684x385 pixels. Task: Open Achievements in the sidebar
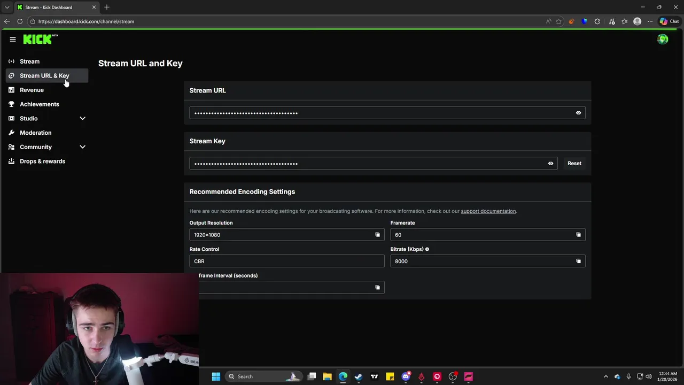tap(47, 104)
